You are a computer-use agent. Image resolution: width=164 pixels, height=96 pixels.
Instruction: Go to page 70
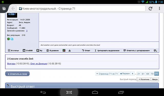pos(152,74)
